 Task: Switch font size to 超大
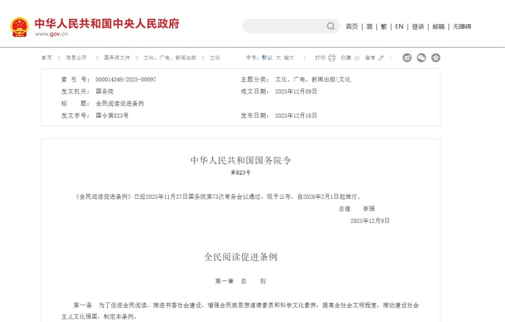coord(288,57)
